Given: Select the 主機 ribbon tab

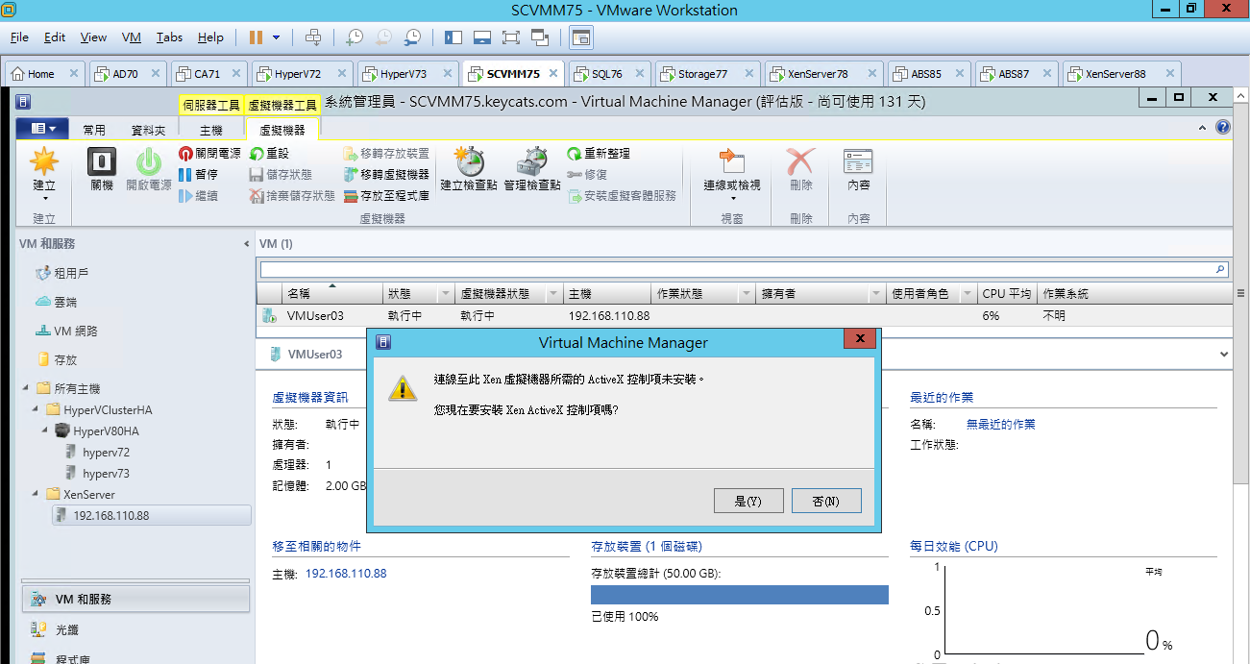Looking at the screenshot, I should [211, 130].
